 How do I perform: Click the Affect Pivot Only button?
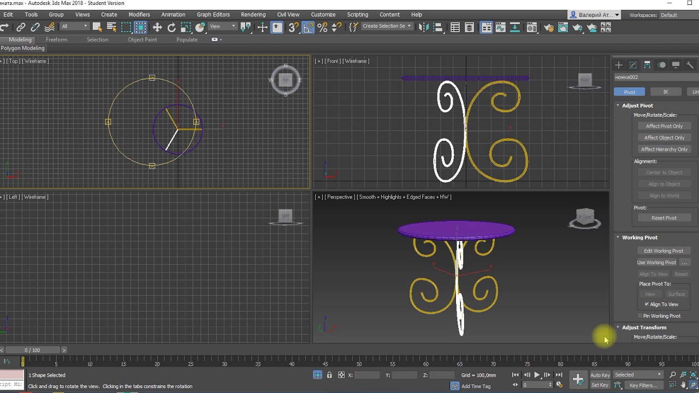[664, 126]
